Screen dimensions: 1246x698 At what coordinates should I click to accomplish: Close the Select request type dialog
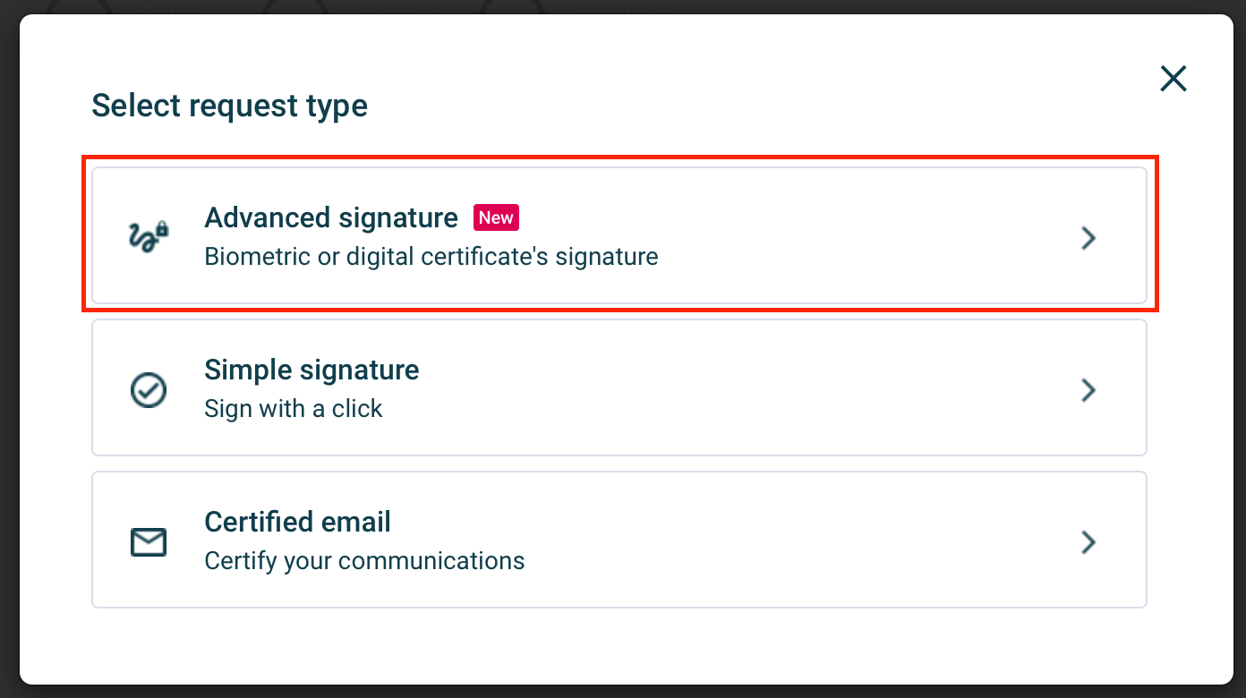[x=1173, y=79]
